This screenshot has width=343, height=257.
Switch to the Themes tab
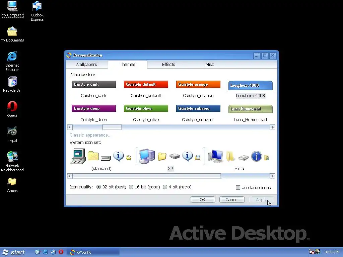pyautogui.click(x=128, y=65)
